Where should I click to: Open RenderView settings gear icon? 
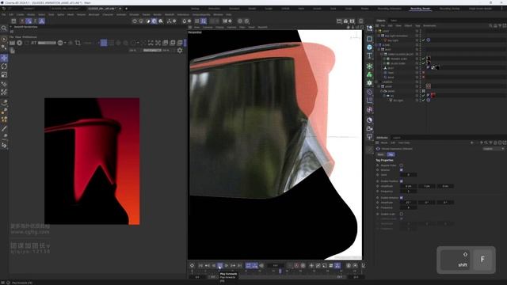pos(180,51)
